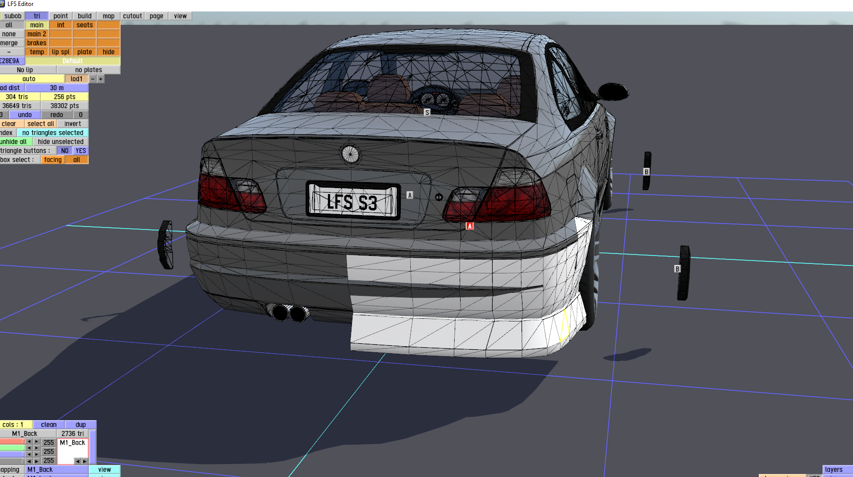Viewport: 853px width, 477px height.
Task: Decrease LOD level with minus button
Action: pyautogui.click(x=93, y=79)
